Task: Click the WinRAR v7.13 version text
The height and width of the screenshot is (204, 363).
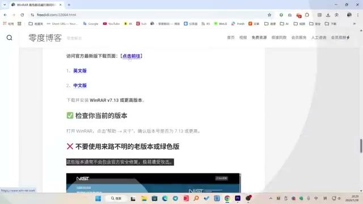Action: pos(104,100)
